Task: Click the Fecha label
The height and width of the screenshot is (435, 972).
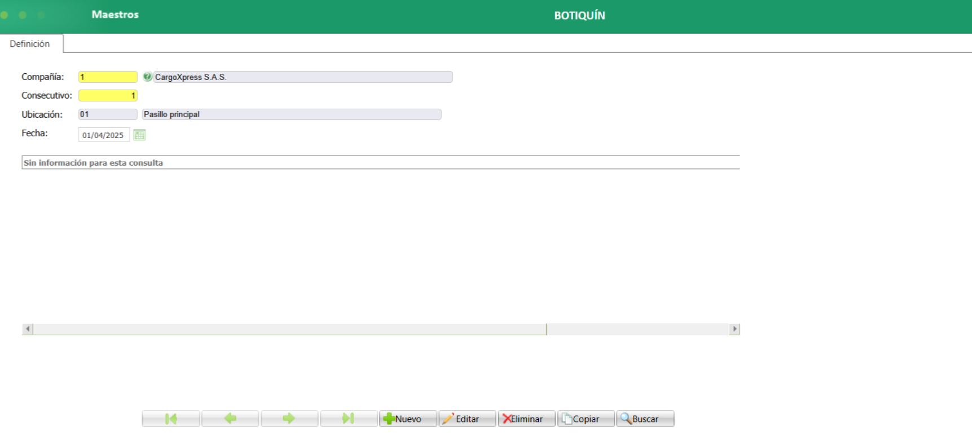Action: (x=34, y=133)
